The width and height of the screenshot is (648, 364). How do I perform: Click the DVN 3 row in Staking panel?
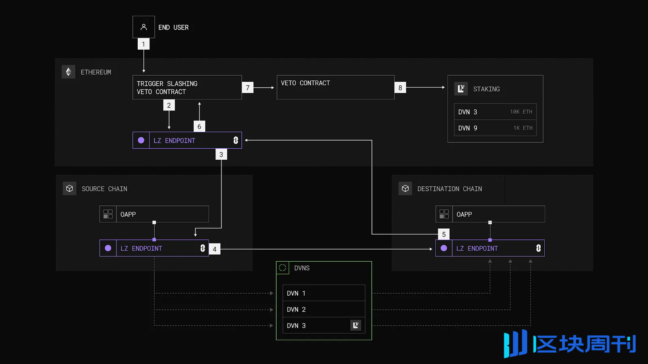[495, 112]
